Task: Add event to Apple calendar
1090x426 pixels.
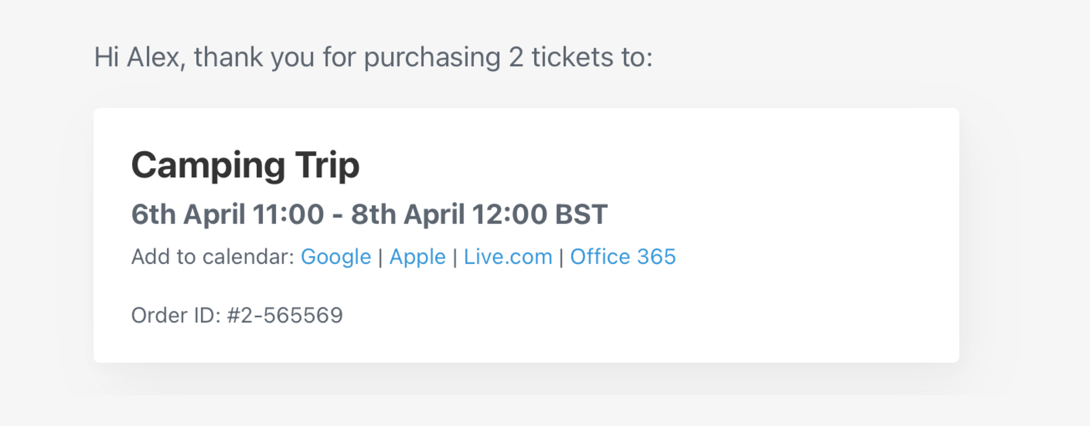Action: coord(417,257)
